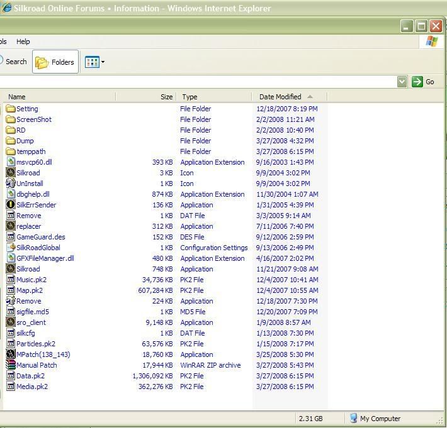Select the GameGuard.des file icon
This screenshot has width=447, height=428.
[11, 237]
